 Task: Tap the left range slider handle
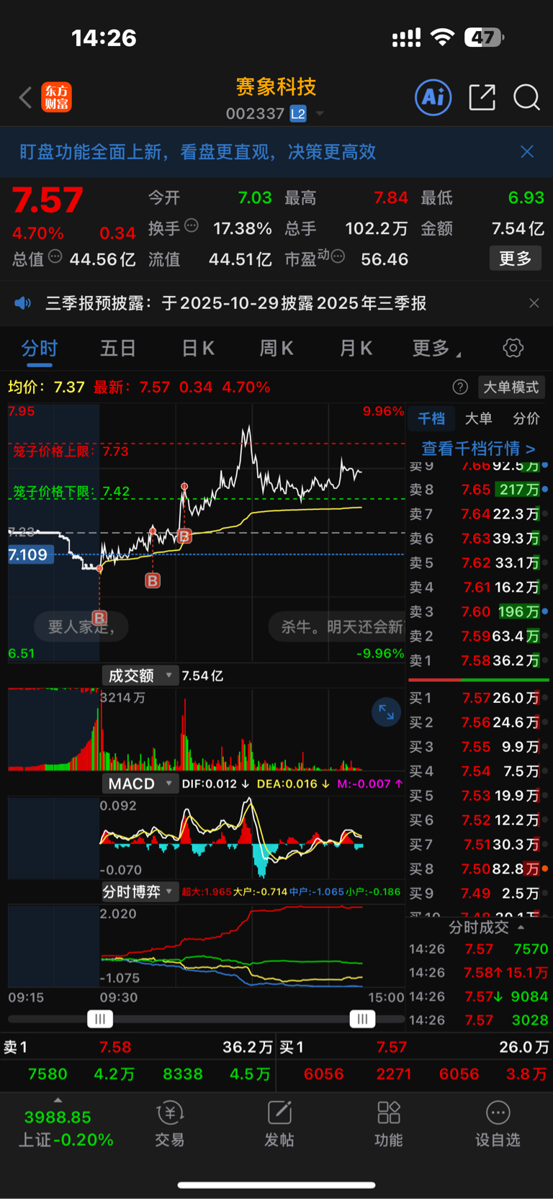point(100,1019)
